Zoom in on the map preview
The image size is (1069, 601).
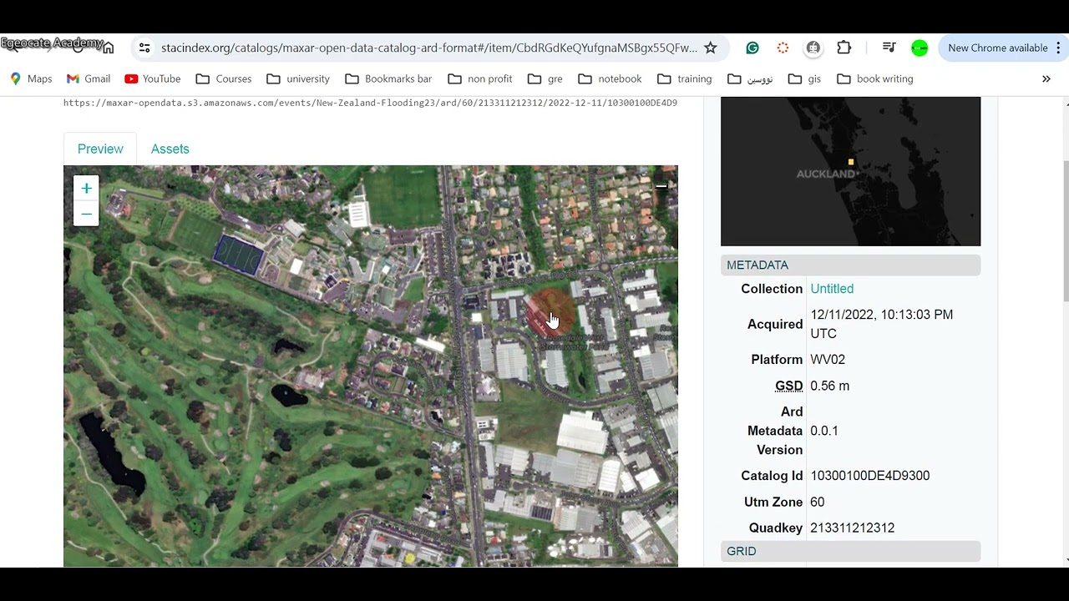click(86, 189)
